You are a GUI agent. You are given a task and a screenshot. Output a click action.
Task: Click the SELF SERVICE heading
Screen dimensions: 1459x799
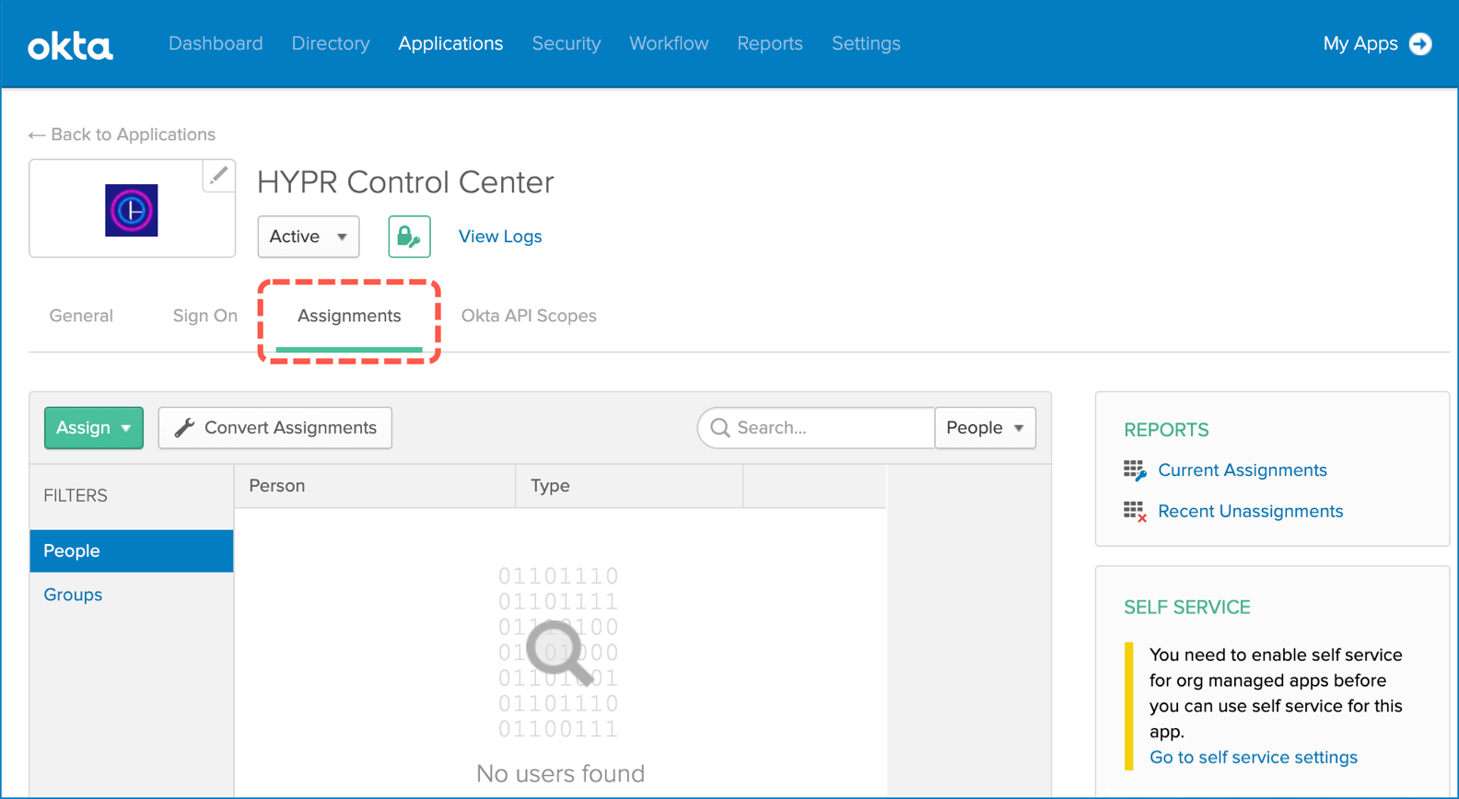click(1187, 608)
